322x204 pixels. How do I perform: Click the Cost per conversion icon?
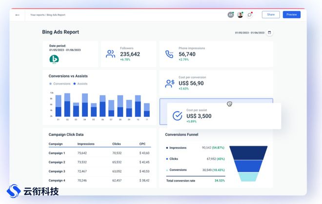click(169, 83)
